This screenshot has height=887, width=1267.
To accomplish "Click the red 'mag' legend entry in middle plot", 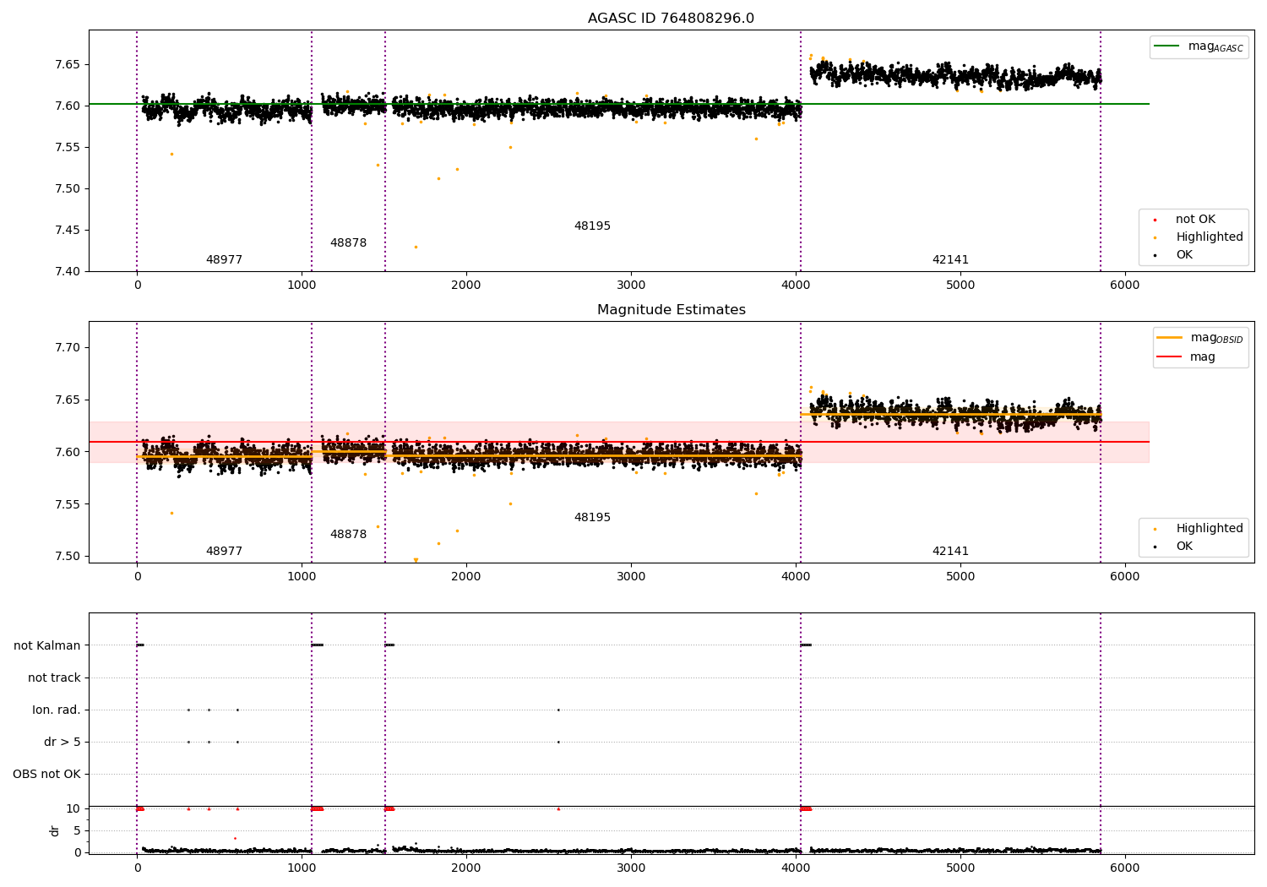I will [x=1186, y=356].
